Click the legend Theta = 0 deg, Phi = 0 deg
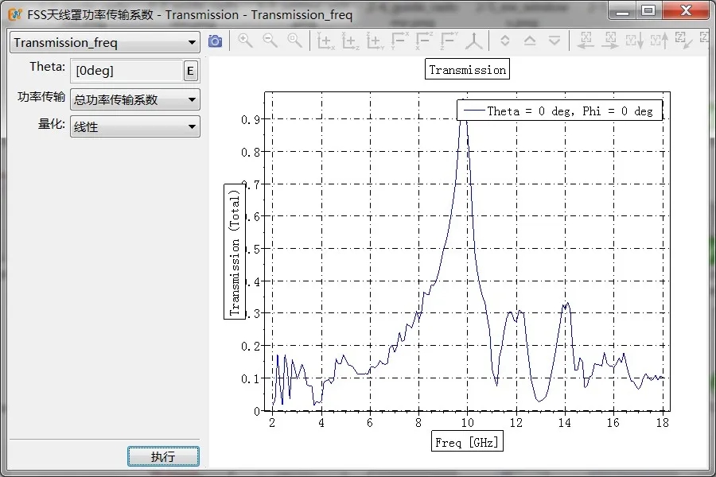This screenshot has height=477, width=716. coord(559,111)
